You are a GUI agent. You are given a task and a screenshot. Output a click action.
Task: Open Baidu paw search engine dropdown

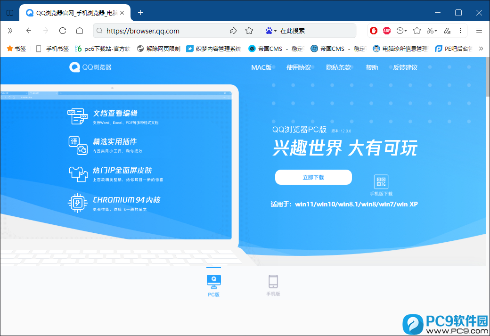tap(270, 31)
